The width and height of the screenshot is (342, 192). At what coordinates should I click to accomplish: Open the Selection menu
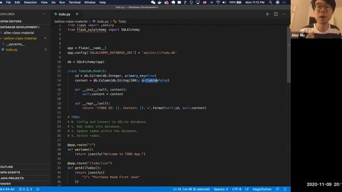coord(30,2)
